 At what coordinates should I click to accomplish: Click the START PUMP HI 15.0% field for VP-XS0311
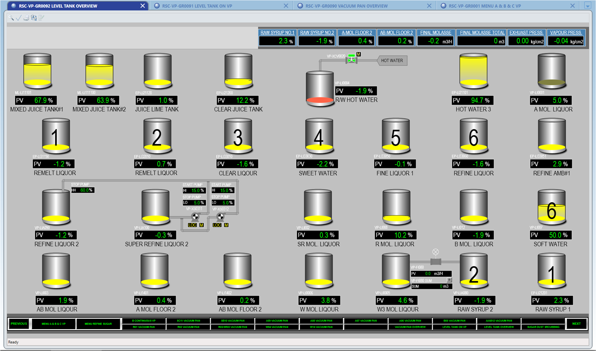pos(194,190)
